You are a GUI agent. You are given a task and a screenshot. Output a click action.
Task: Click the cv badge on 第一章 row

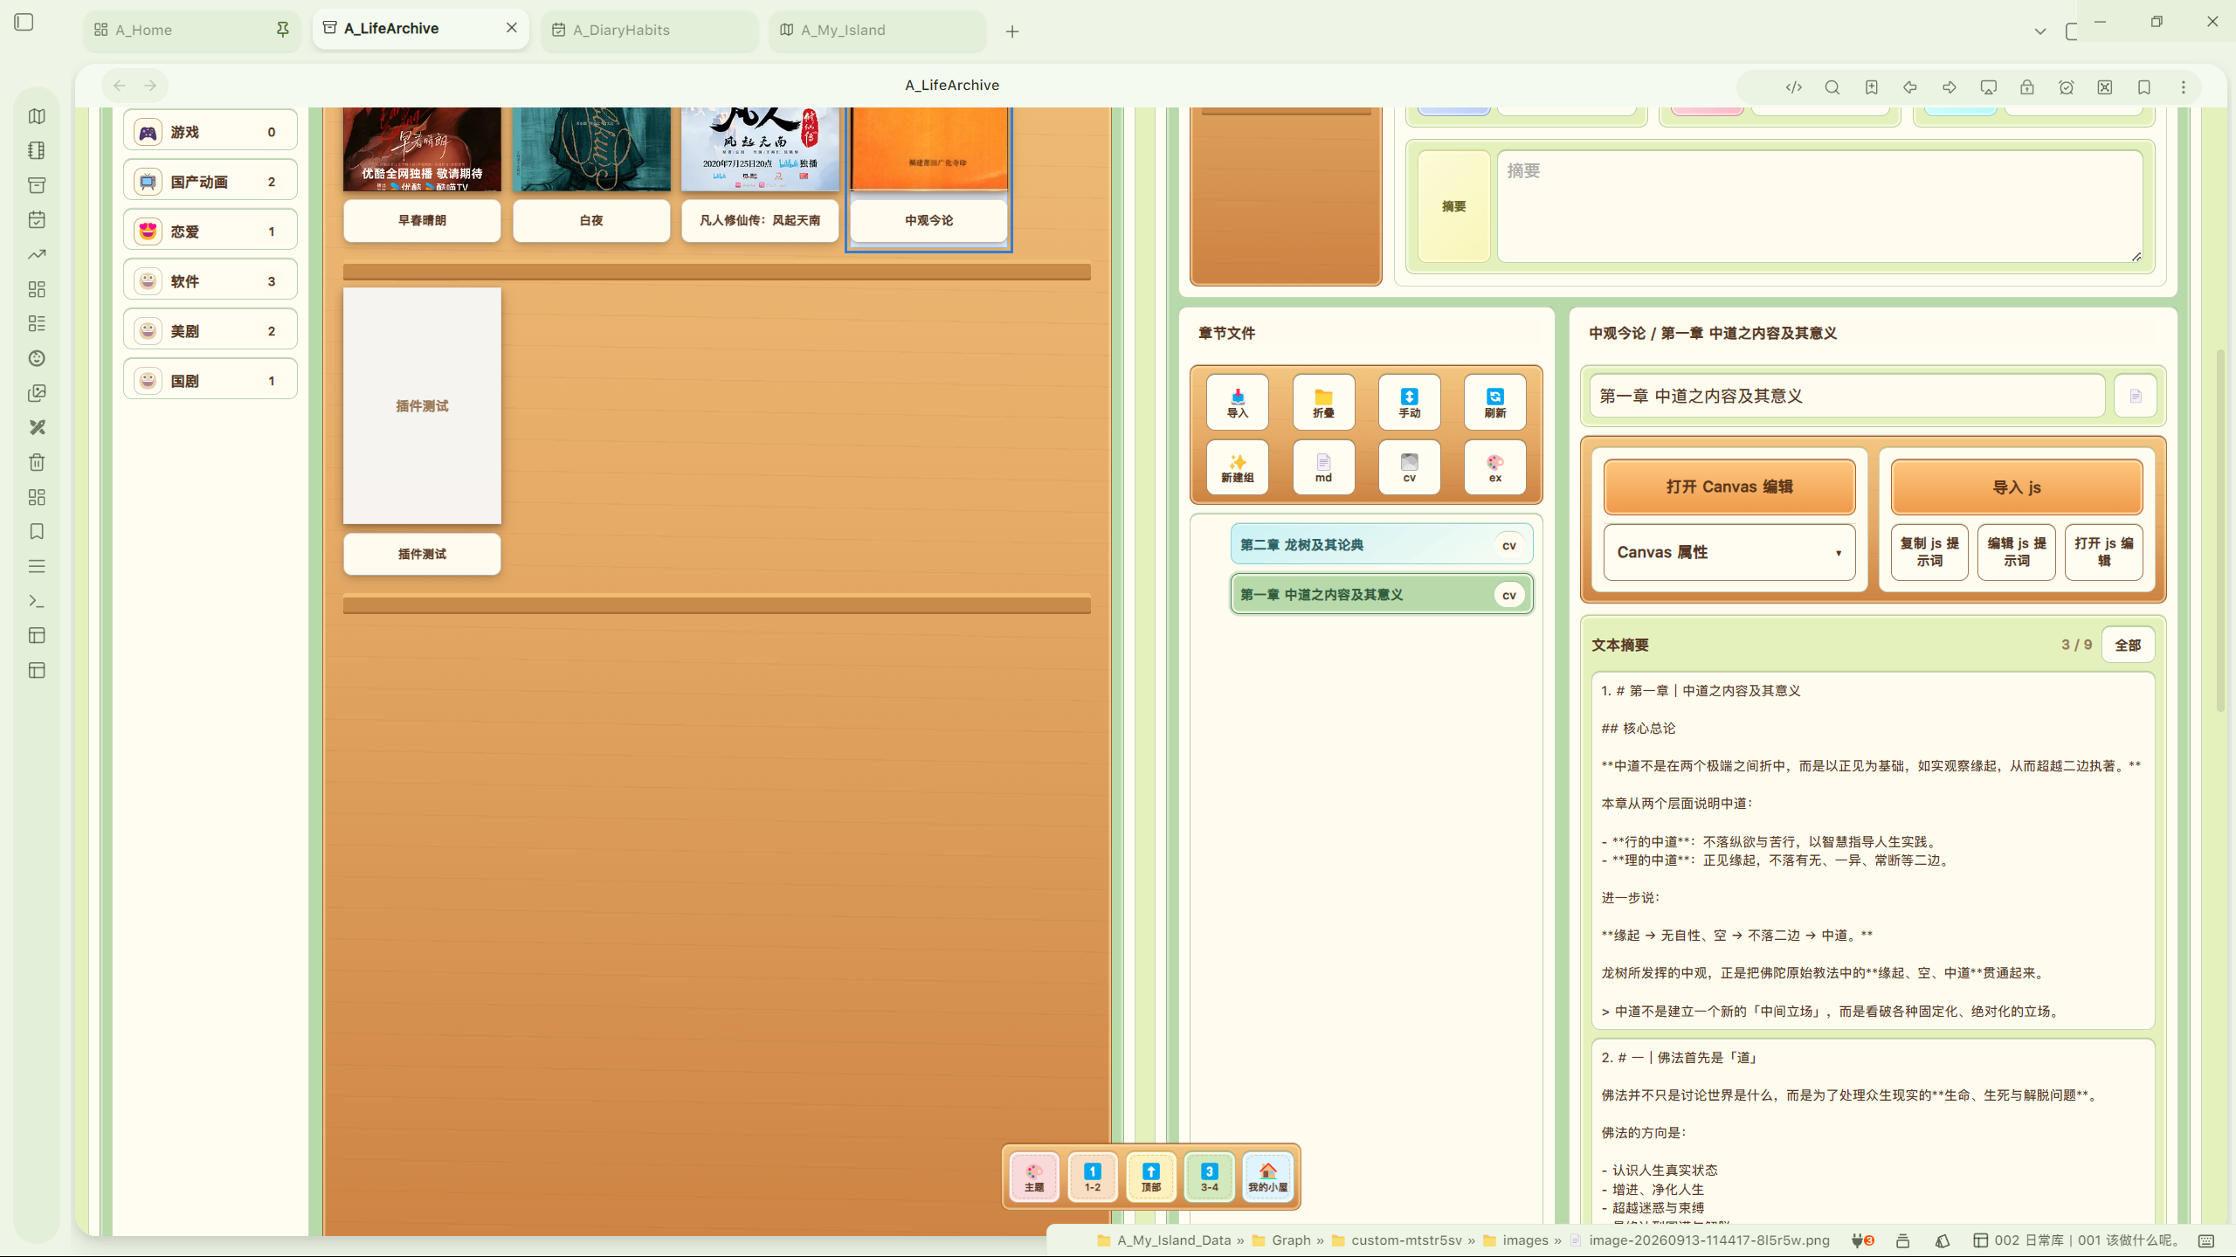(1508, 595)
